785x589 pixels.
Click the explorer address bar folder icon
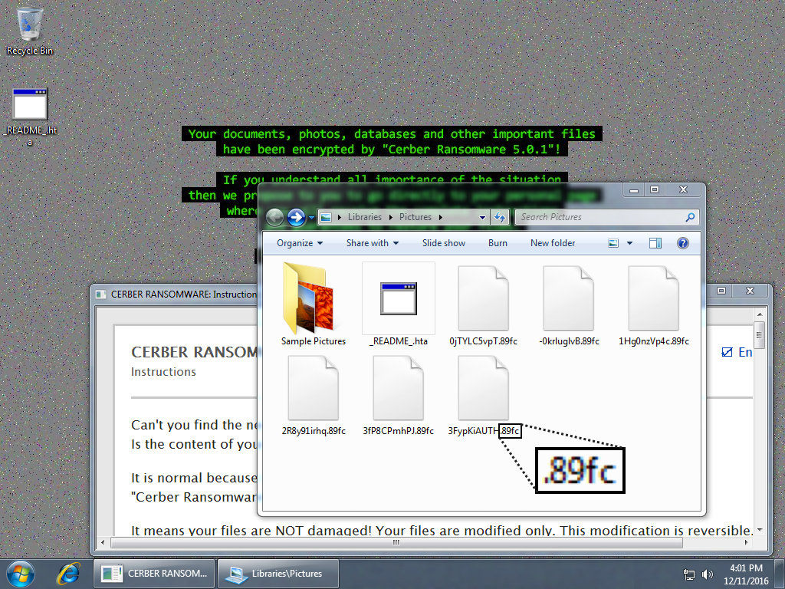point(326,217)
